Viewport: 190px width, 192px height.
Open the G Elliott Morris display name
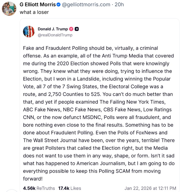(x=38, y=4)
